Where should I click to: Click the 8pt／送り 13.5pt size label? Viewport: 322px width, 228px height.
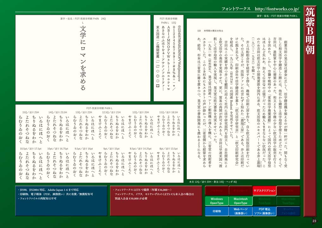tap(168, 149)
